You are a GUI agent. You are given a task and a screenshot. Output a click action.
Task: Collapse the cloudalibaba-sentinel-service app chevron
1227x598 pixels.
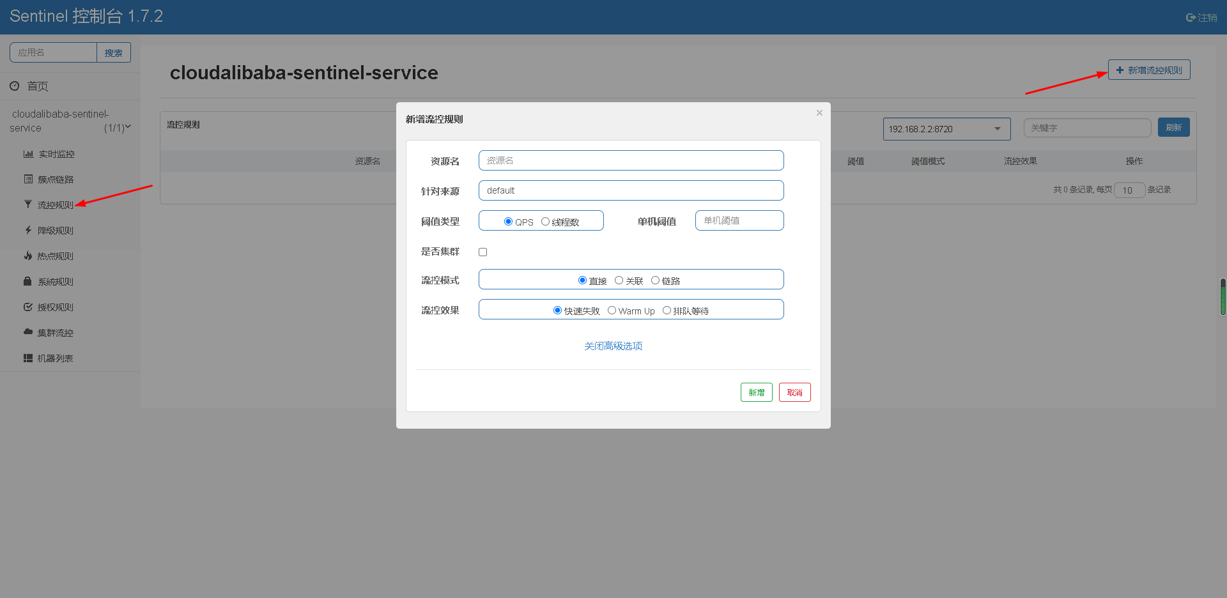tap(128, 127)
